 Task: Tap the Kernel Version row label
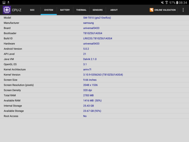tap(12, 75)
